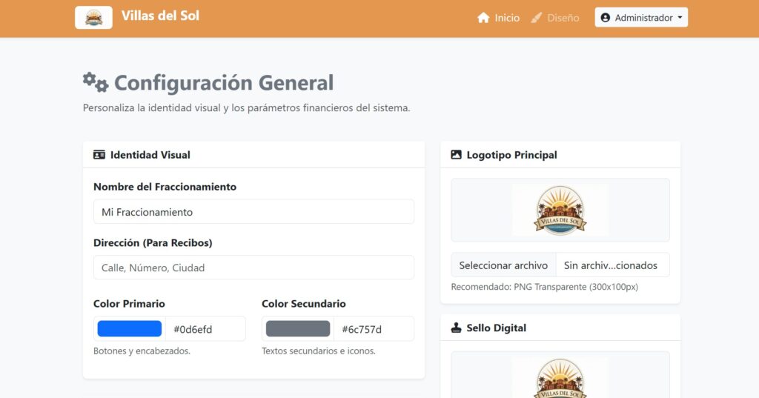Go to the Inicio page
Viewport: 759px width, 398px height.
click(507, 18)
